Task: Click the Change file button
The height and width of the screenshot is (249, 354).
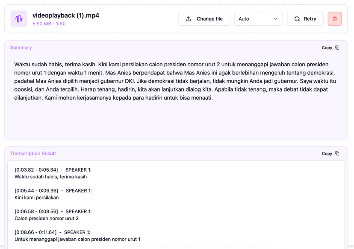Action: point(204,18)
